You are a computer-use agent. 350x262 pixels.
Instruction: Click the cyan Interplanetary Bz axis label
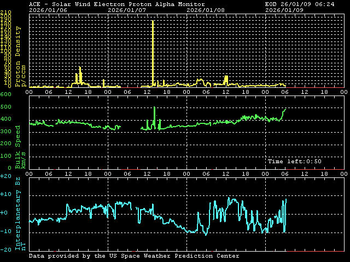(x=17, y=213)
